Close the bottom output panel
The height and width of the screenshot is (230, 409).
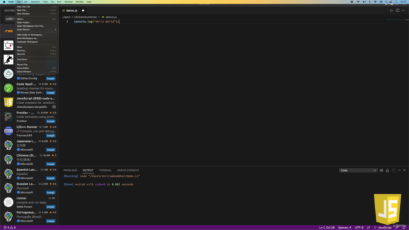[x=405, y=171]
